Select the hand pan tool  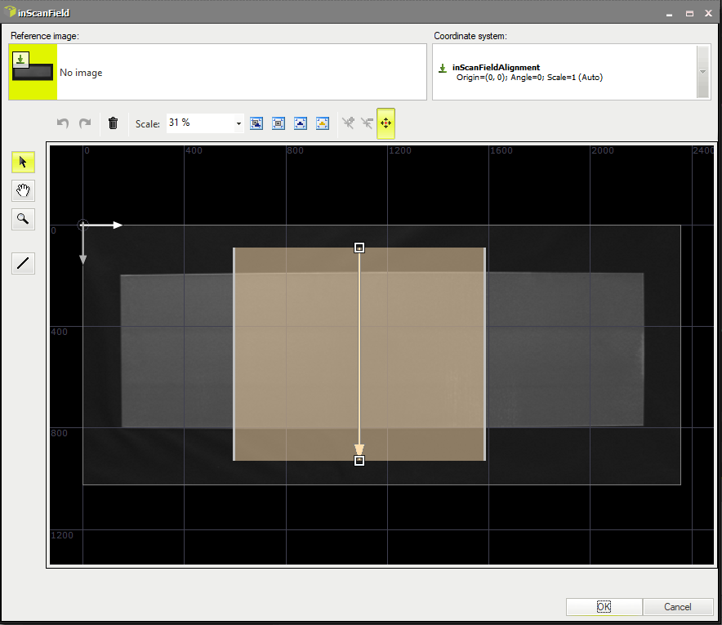point(23,190)
